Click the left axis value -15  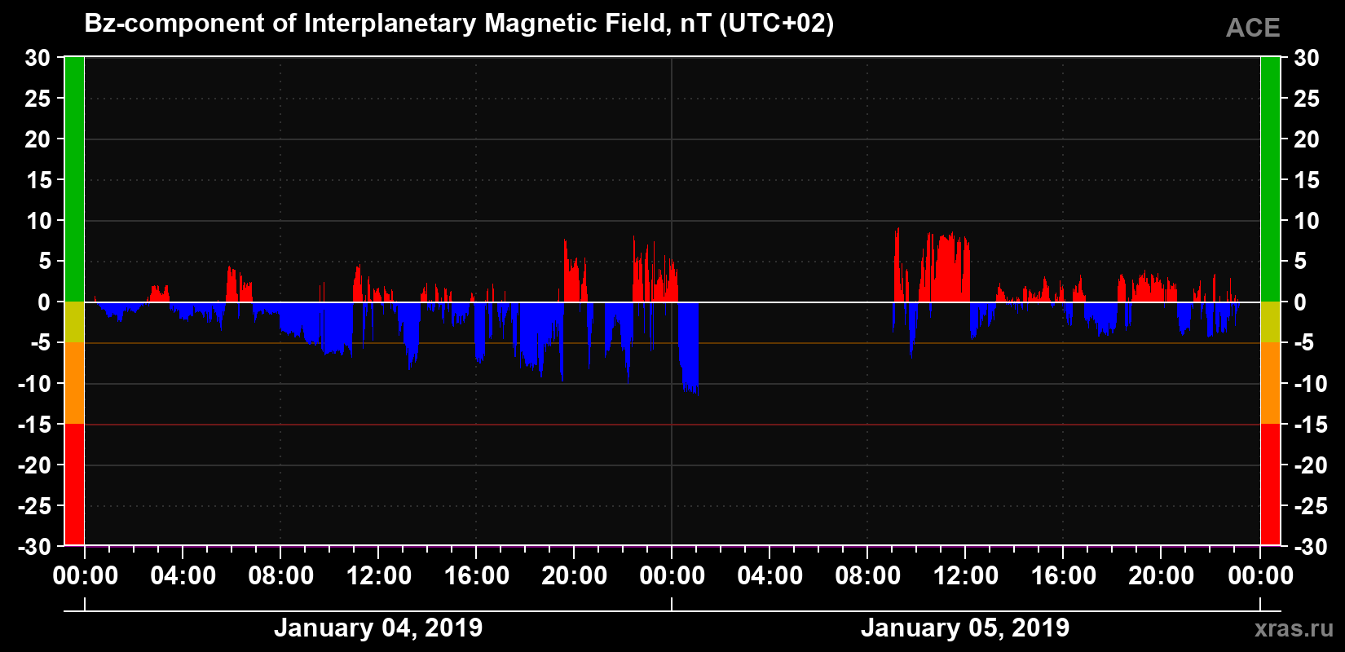[34, 425]
